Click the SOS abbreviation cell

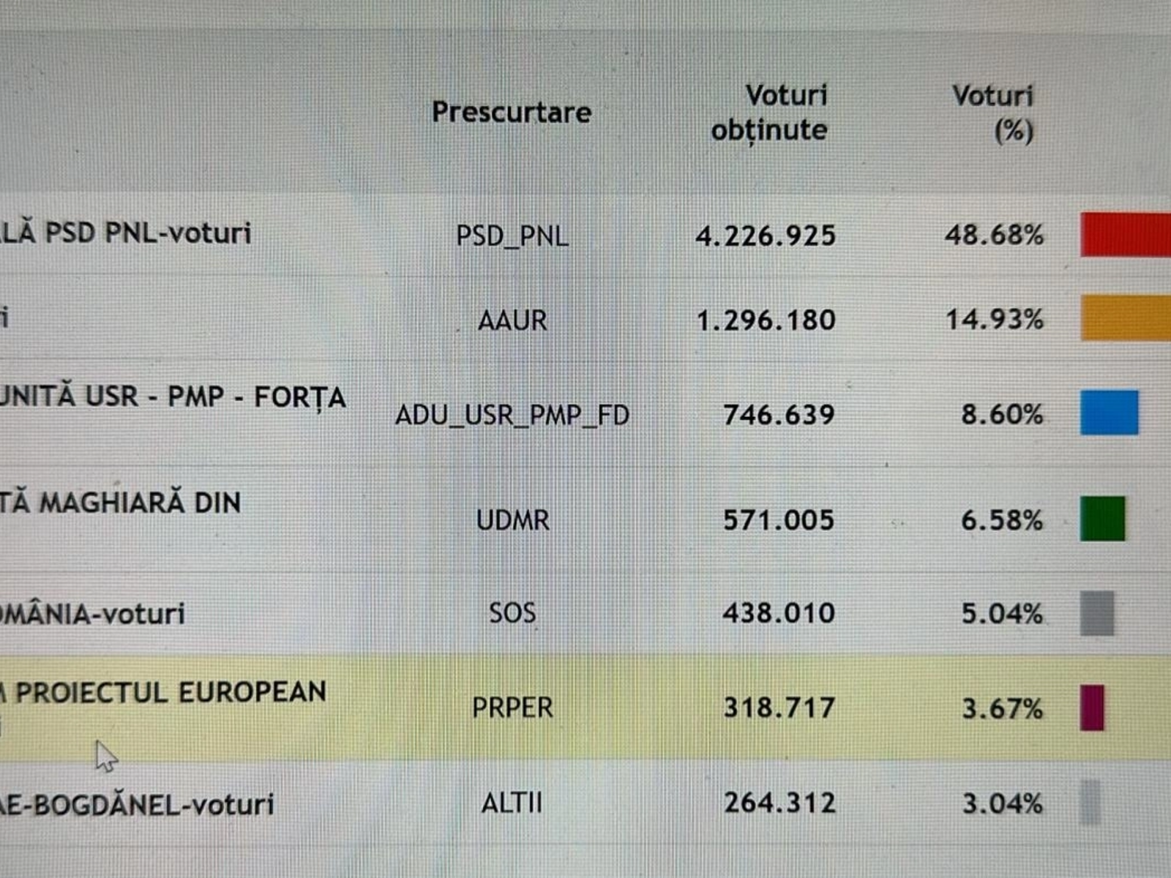pyautogui.click(x=512, y=612)
